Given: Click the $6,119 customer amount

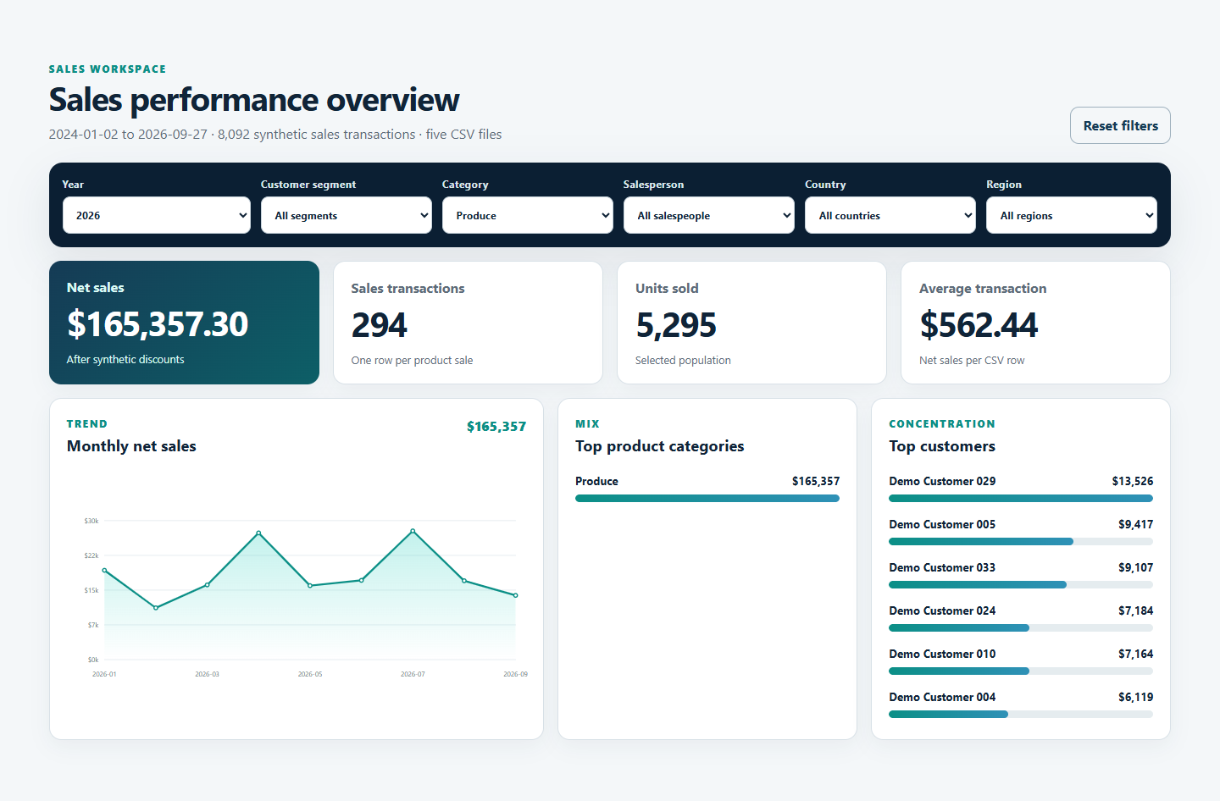Looking at the screenshot, I should [1135, 697].
